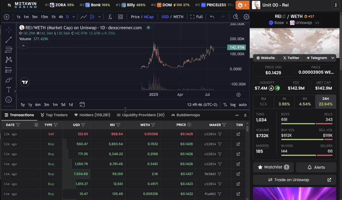Expand more social links dropdown
The width and height of the screenshot is (342, 200).
[333, 58]
